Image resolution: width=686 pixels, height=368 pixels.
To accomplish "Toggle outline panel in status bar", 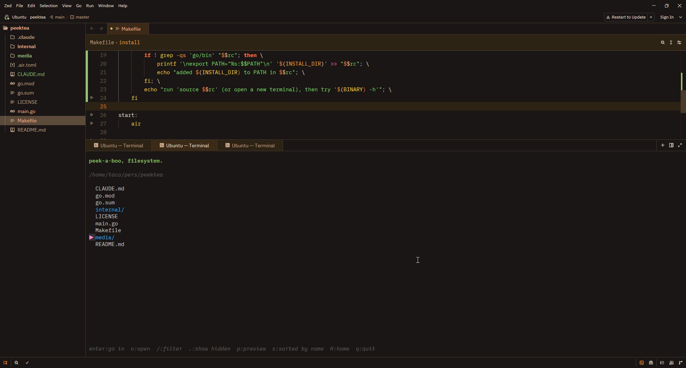I will [x=662, y=363].
